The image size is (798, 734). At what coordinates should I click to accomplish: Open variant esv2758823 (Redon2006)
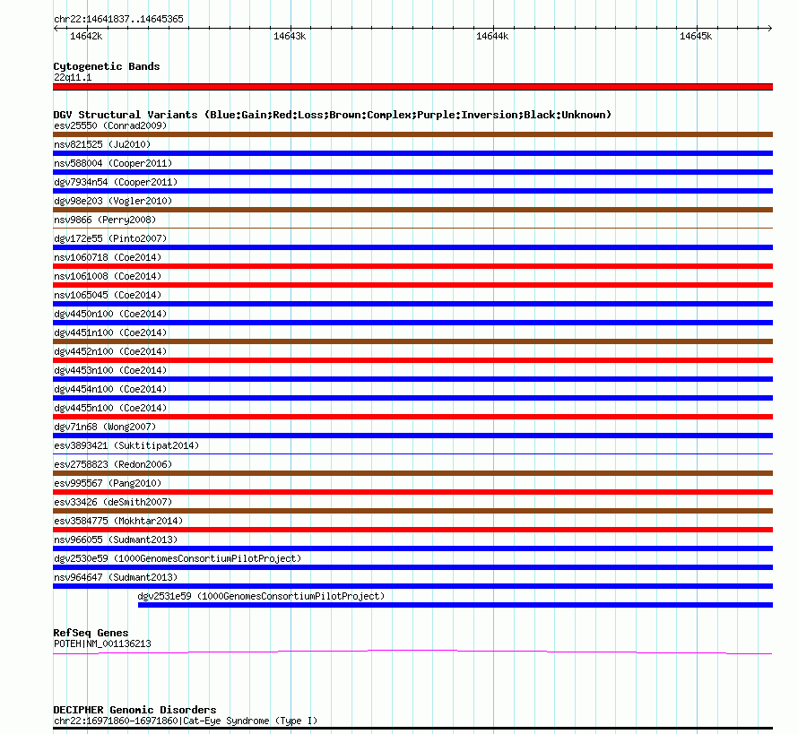pyautogui.click(x=113, y=464)
